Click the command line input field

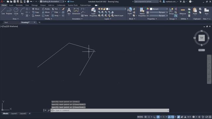[x=110, y=110]
